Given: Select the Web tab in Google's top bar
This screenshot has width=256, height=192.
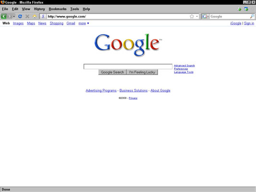Looking at the screenshot, I should coord(6,23).
